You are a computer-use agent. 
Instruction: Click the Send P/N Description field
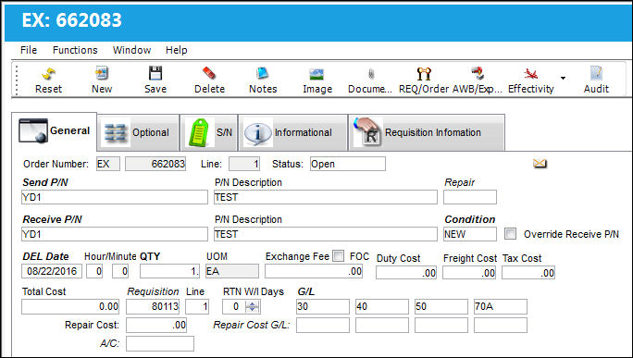point(326,197)
